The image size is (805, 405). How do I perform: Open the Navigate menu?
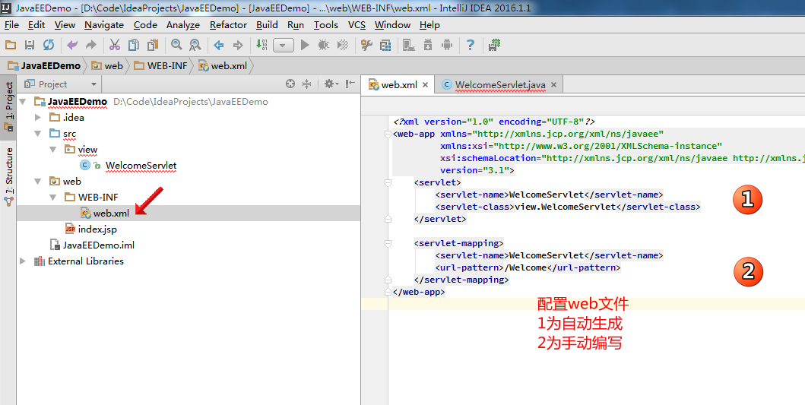pyautogui.click(x=104, y=24)
